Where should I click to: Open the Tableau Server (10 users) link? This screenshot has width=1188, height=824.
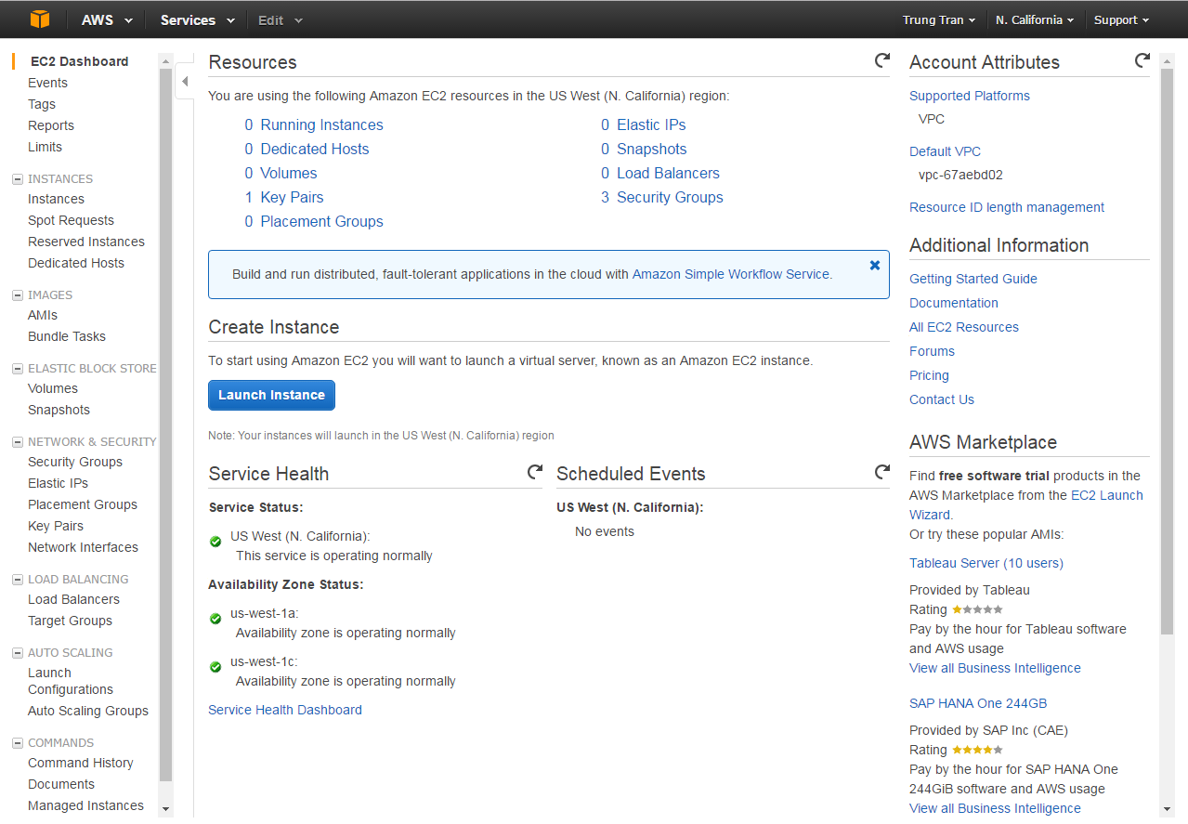(x=986, y=563)
